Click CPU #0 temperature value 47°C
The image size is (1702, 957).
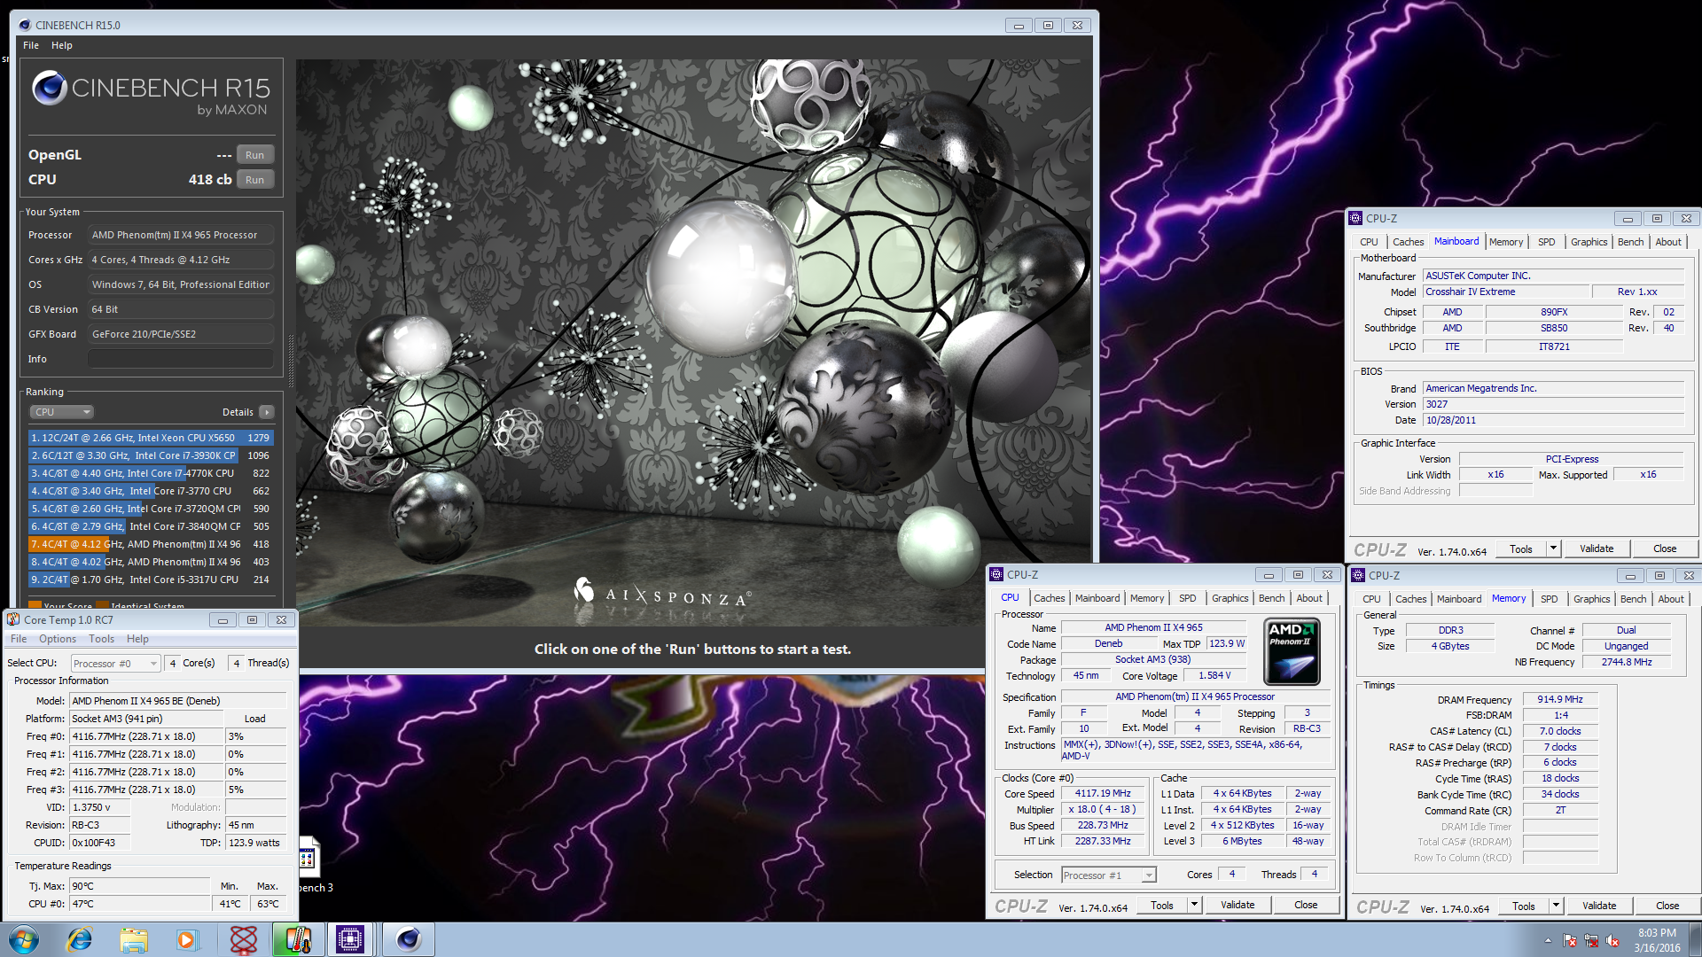click(140, 904)
